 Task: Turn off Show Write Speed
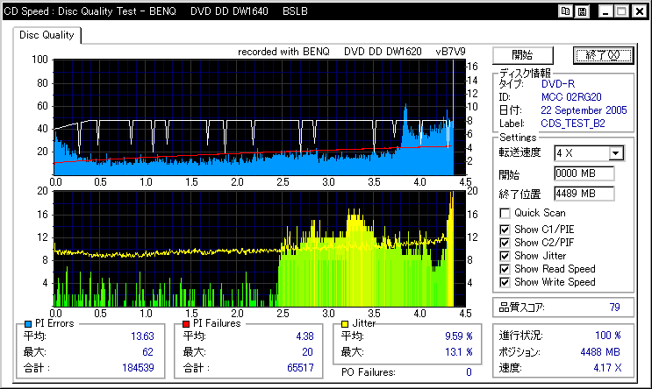505,282
